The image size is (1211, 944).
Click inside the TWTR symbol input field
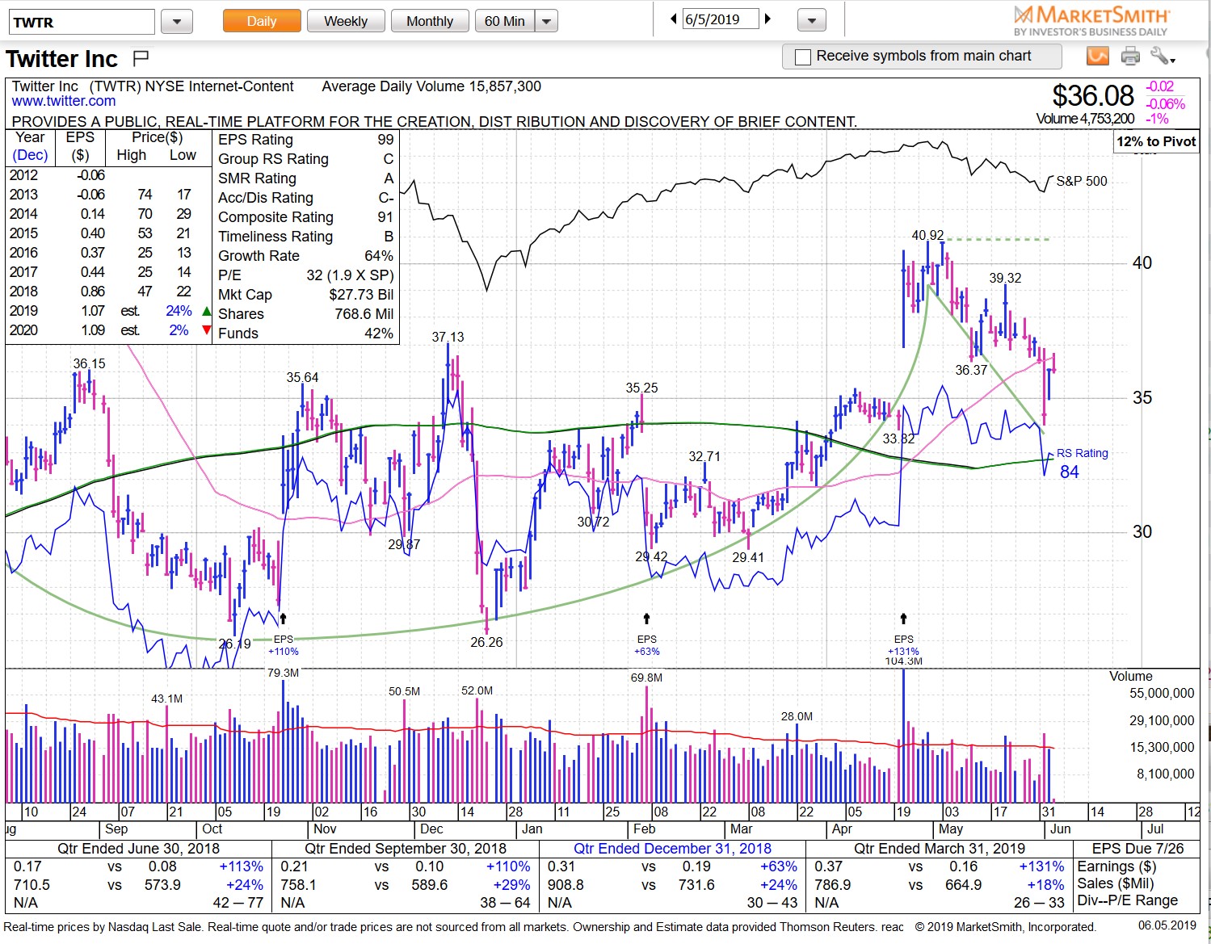coord(81,21)
